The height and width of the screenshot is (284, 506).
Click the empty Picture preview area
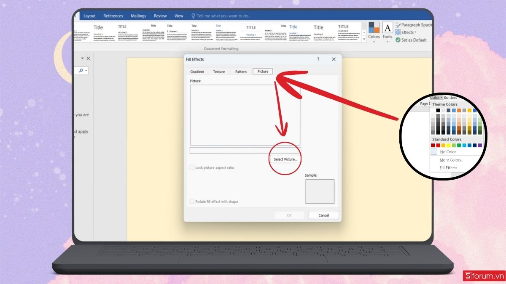tap(245, 115)
